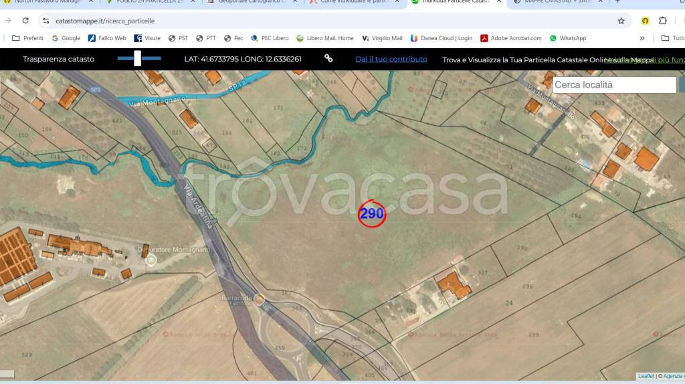This screenshot has width=685, height=384.
Task: Open the browser extensions puzzle icon
Action: [x=663, y=21]
